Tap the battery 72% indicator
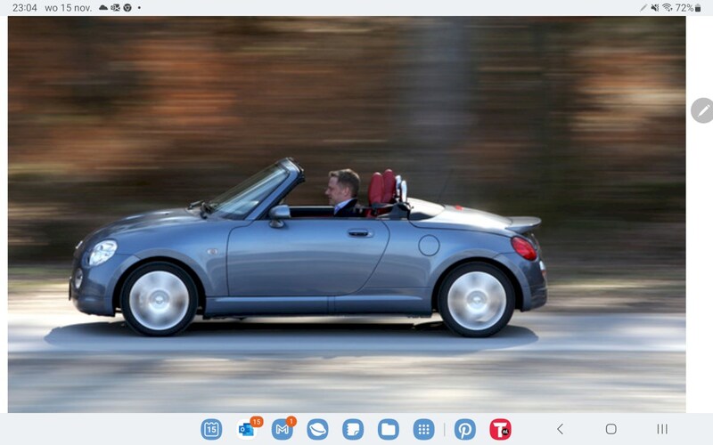The width and height of the screenshot is (713, 445). pyautogui.click(x=688, y=8)
